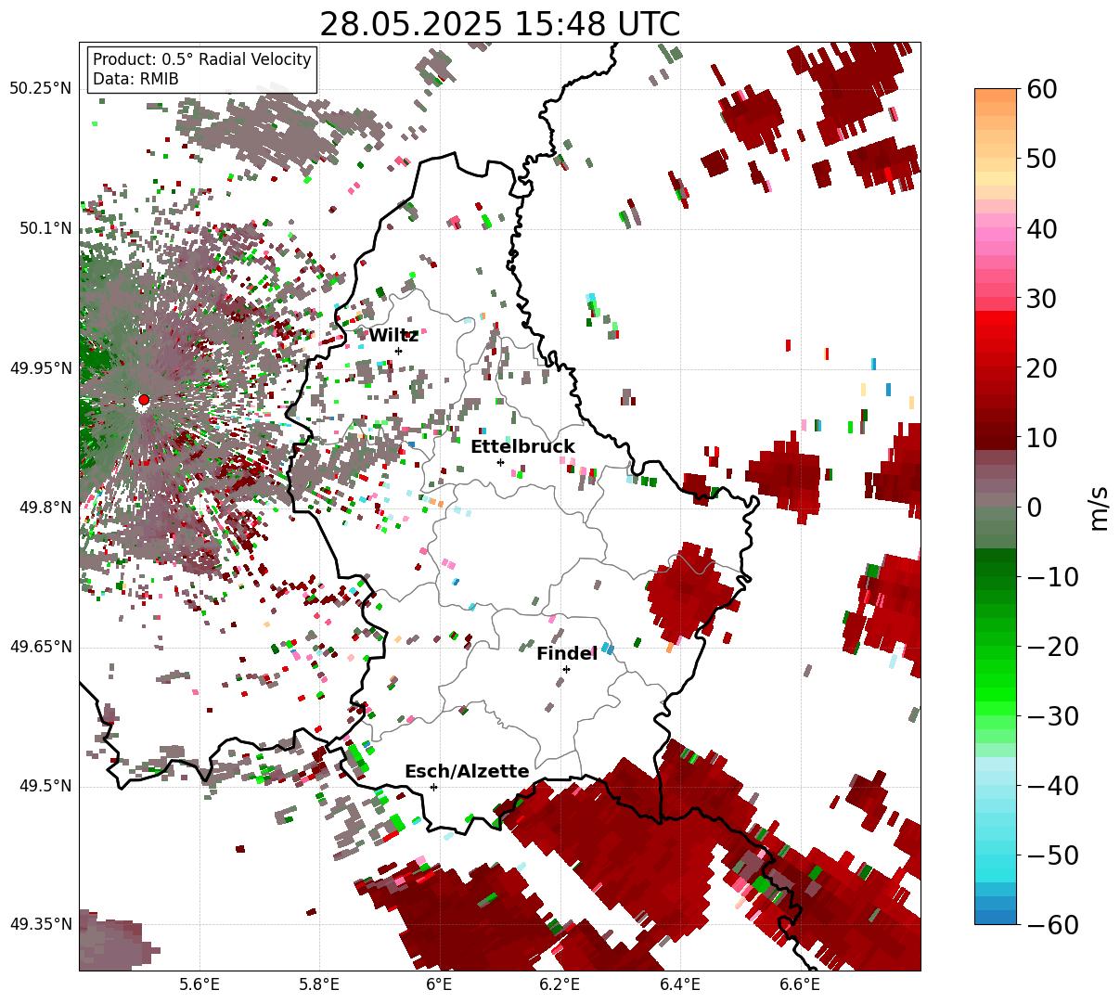The image size is (1120, 1003).
Task: Click the m/s colorbar unit label
Action: (x=1100, y=508)
